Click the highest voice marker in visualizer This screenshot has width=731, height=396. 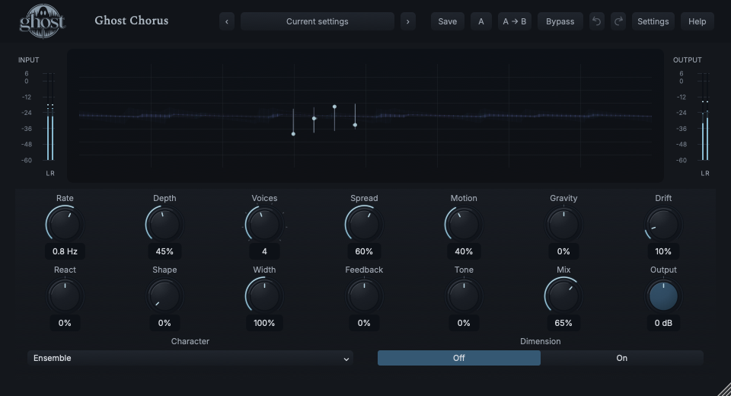(x=335, y=107)
